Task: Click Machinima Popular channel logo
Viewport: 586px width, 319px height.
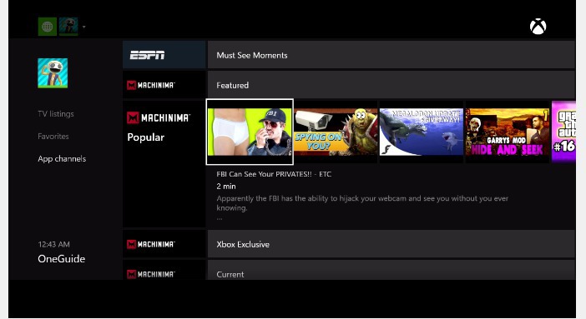Action: click(159, 118)
